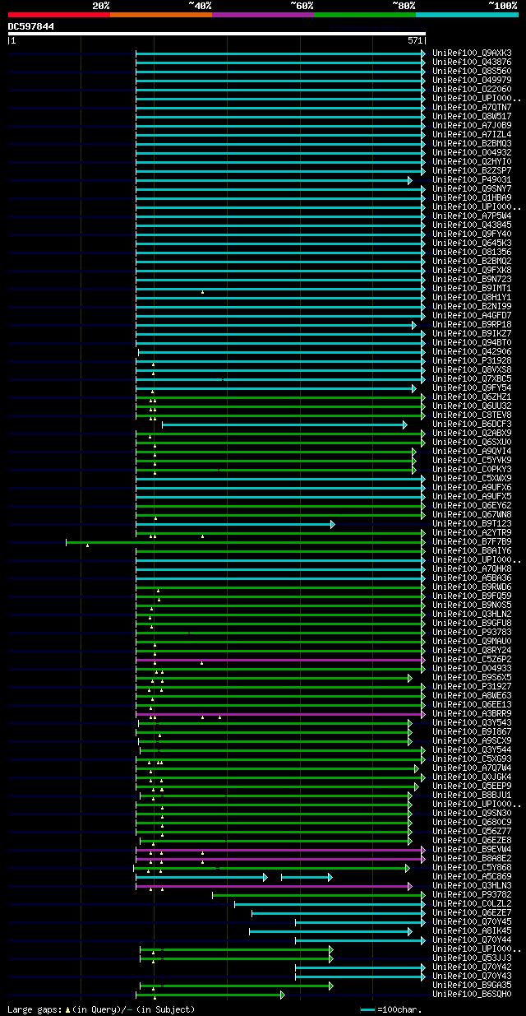Select the UniRef100_P31928 label

(x=472, y=360)
